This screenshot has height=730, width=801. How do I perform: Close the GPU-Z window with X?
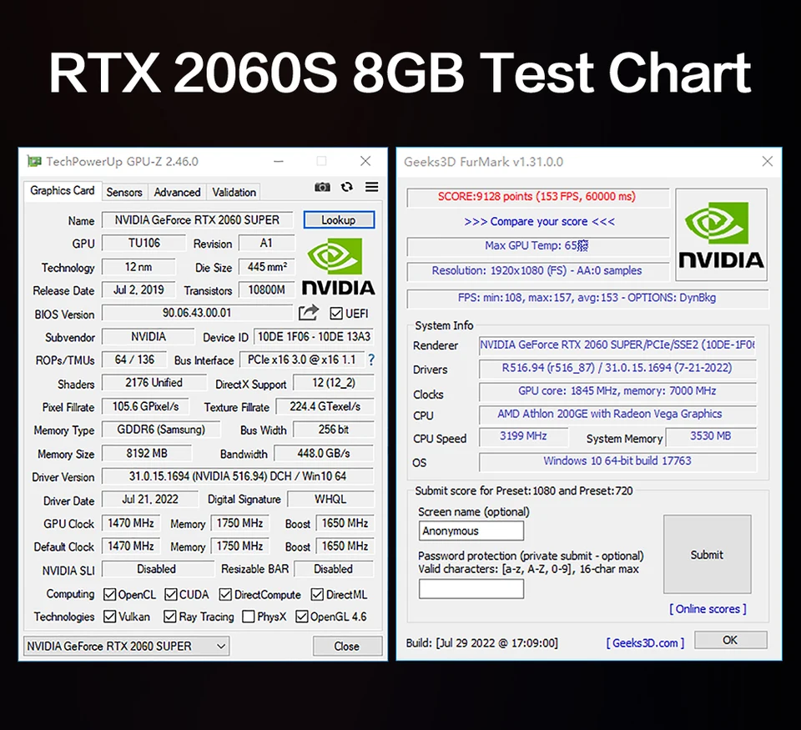(x=365, y=161)
